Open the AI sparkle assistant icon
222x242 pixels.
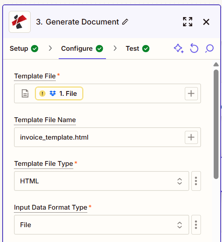(x=179, y=48)
